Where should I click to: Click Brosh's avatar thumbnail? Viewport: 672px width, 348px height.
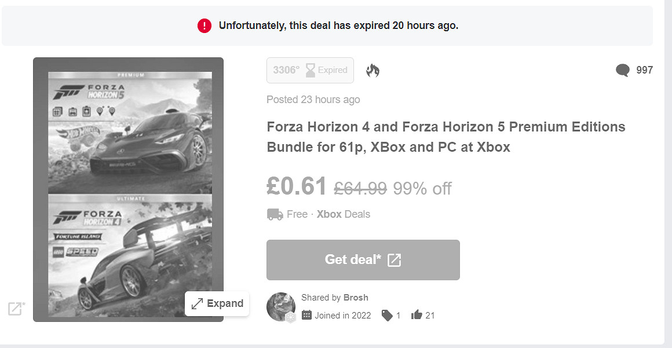[x=281, y=307]
